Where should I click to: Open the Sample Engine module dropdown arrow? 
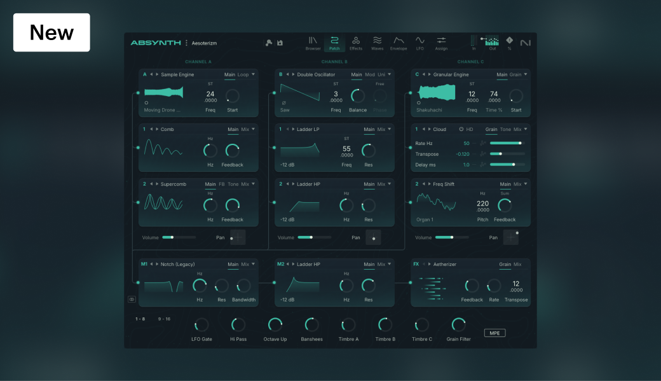[254, 74]
